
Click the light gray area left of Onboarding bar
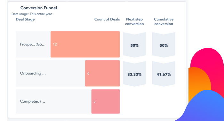coord(68,73)
